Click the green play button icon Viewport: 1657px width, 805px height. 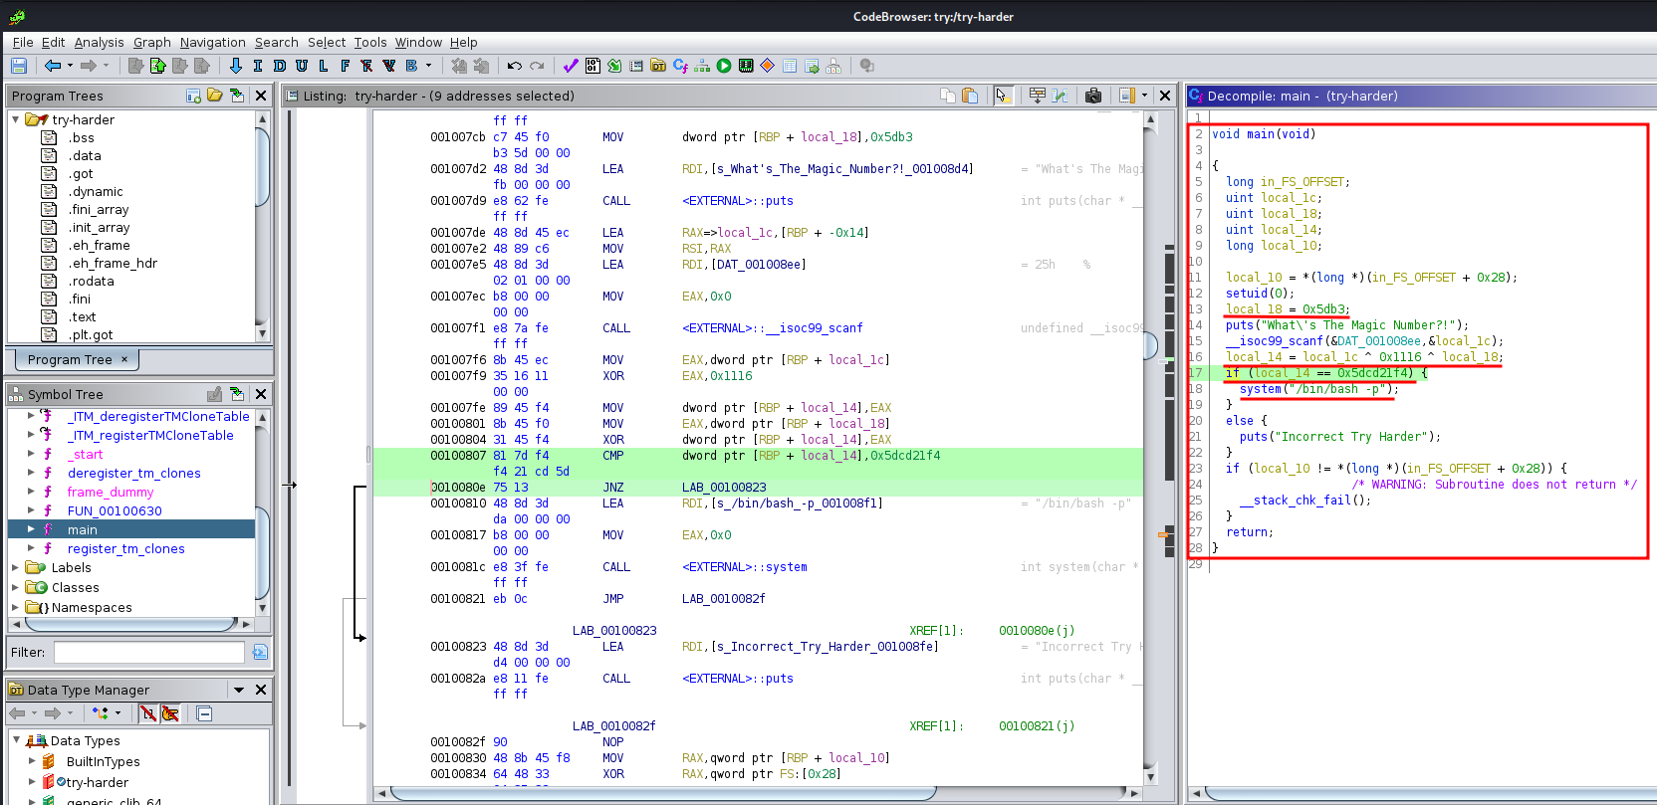click(724, 66)
